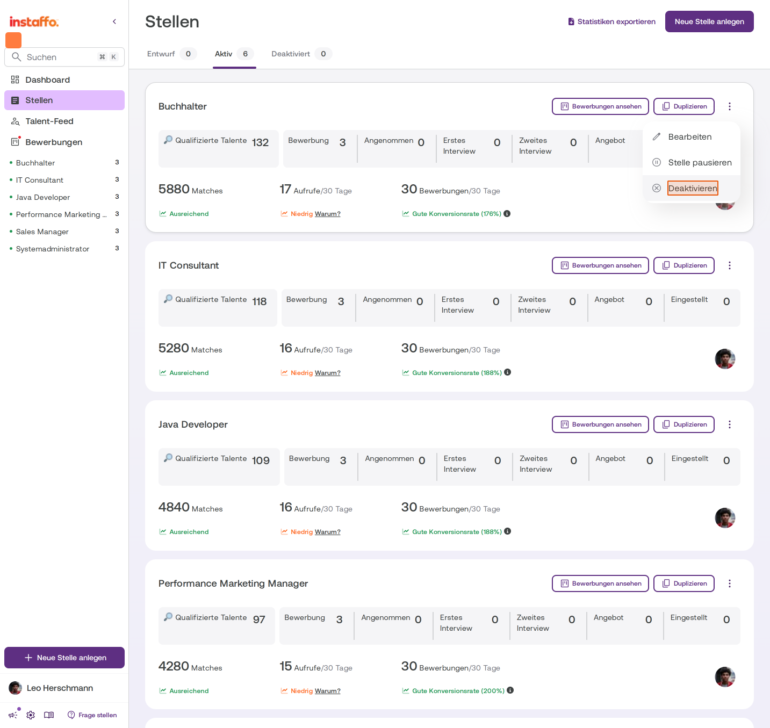The width and height of the screenshot is (770, 728).
Task: Click the Dashboard grid icon in sidebar
Action: [x=15, y=80]
